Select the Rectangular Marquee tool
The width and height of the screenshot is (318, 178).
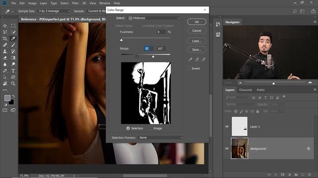pos(13,26)
